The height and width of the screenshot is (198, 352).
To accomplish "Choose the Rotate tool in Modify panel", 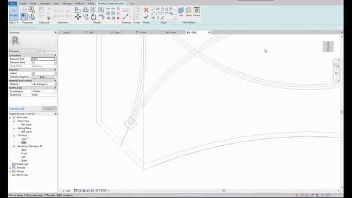I will tap(94, 17).
